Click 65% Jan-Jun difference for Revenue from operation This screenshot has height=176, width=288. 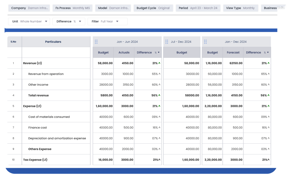pyautogui.click(x=155, y=74)
